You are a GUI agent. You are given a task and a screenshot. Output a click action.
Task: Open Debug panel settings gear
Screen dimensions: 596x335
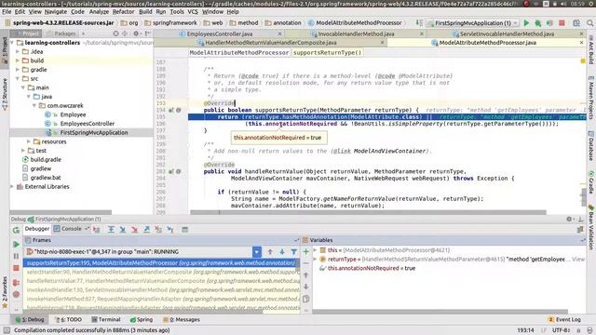569,220
